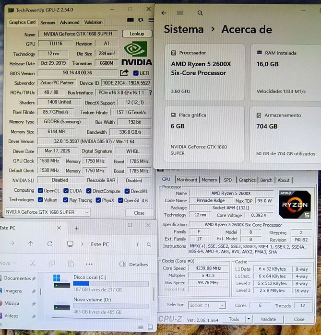
Task: Switch Explorer to the details list view icon
Action: coord(141,327)
